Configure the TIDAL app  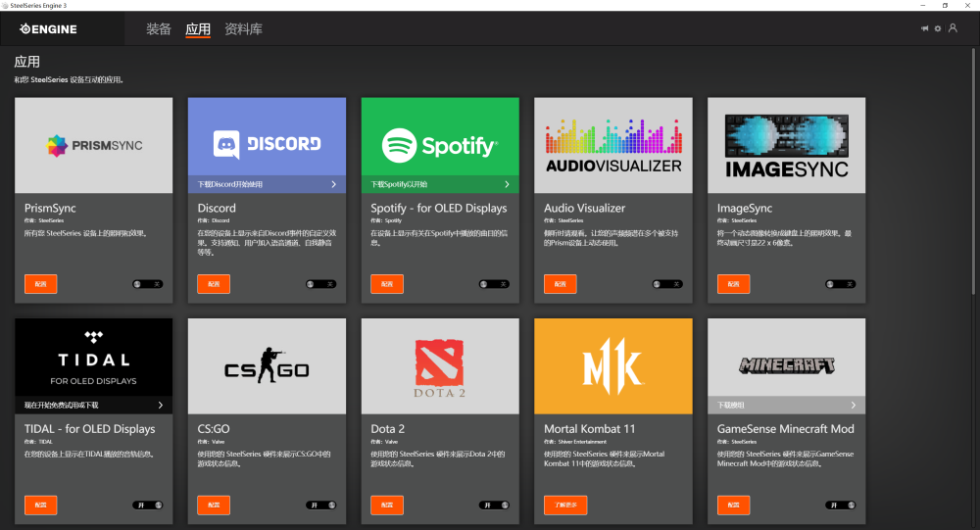pos(40,505)
